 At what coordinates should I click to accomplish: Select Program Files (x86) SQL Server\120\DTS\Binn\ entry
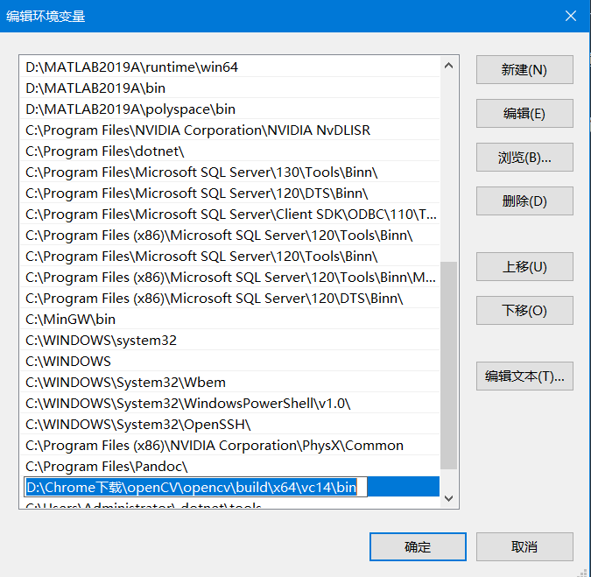tap(229, 299)
